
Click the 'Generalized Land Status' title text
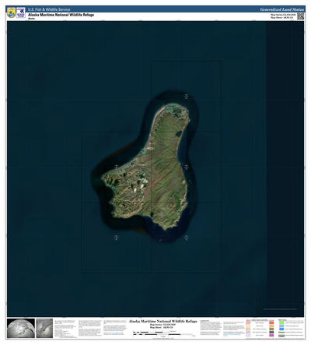click(282, 9)
